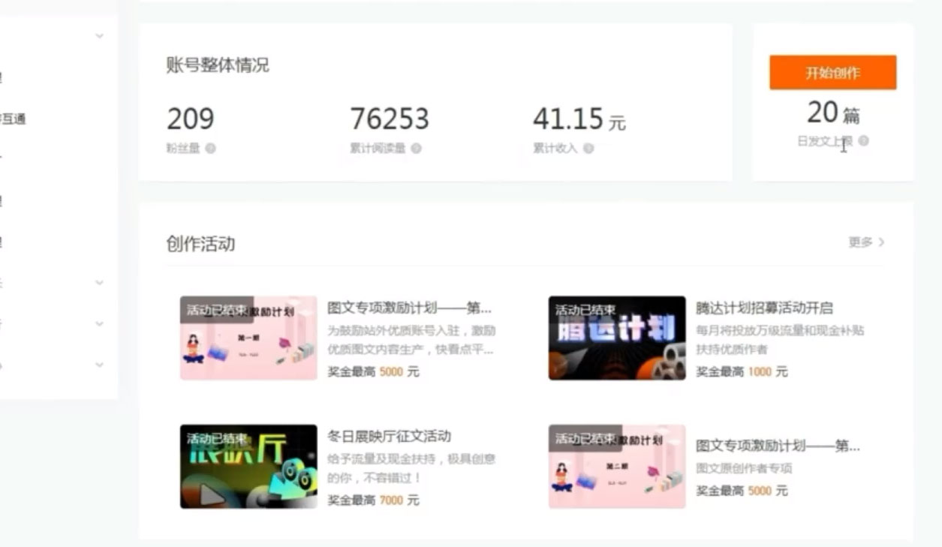
Task: Open the 图文专项激励计划——第一期 activity
Action: (x=409, y=308)
